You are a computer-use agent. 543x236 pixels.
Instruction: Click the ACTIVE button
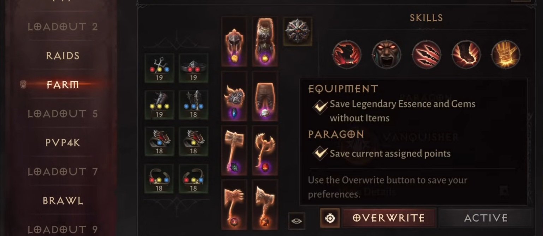(x=485, y=218)
